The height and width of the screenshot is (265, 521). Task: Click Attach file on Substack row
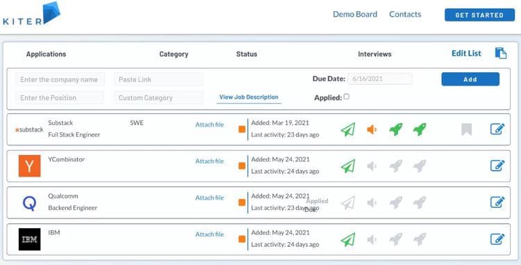point(209,125)
